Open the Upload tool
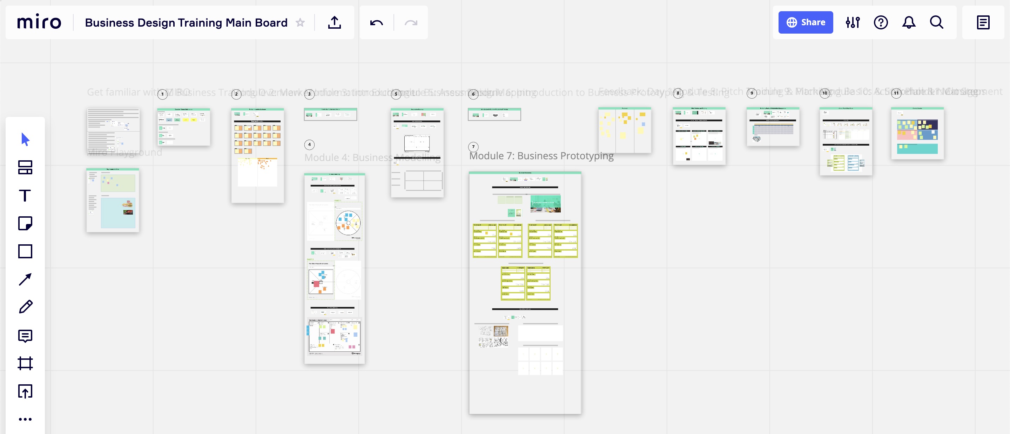Screen dimensions: 1010x434 (x=25, y=391)
